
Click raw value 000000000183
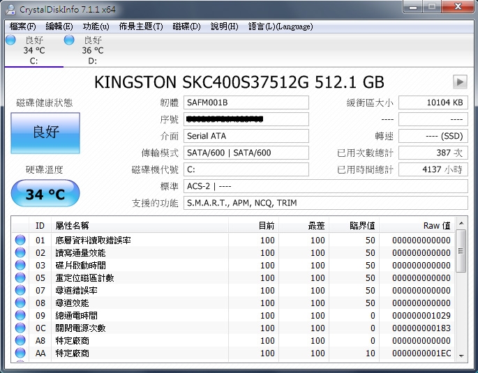(x=421, y=328)
